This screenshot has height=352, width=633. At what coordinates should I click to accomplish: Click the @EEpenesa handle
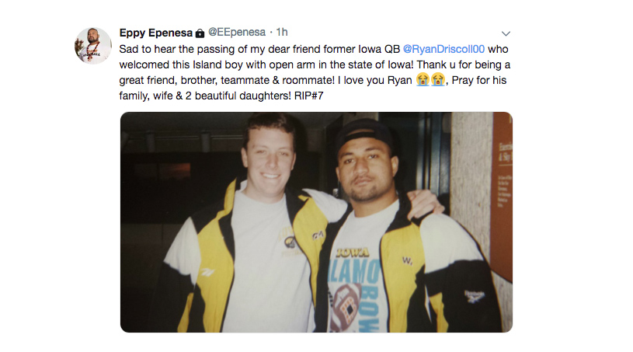(236, 33)
